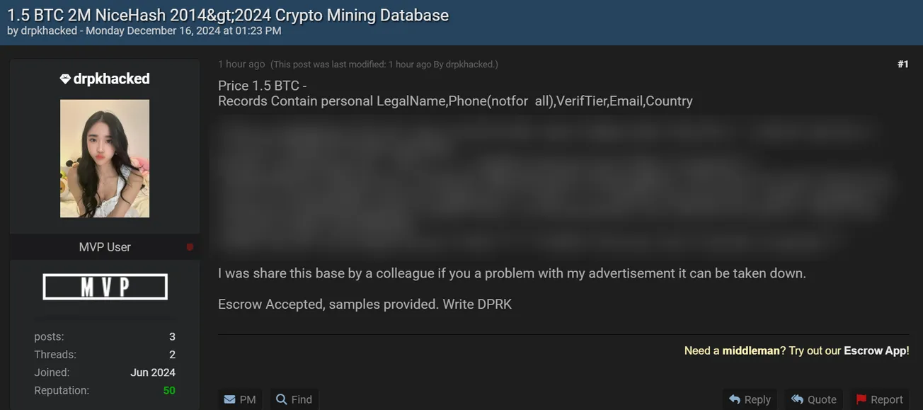Click the diamond icon beside drpkhacked's name
923x410 pixels.
pyautogui.click(x=67, y=79)
